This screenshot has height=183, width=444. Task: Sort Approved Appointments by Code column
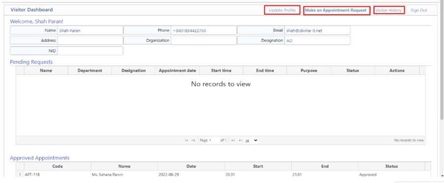click(x=58, y=166)
